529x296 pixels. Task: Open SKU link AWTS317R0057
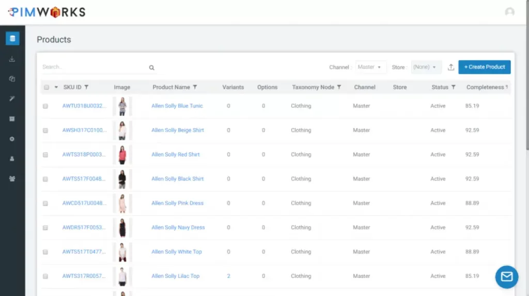(84, 276)
